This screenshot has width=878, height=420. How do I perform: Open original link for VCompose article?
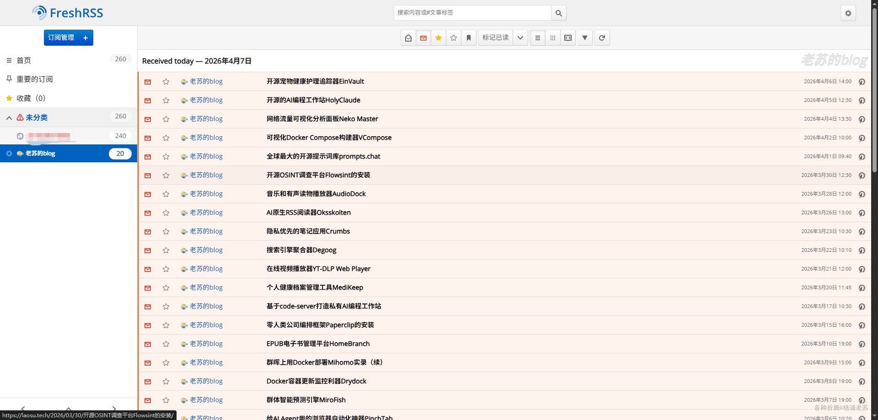(x=862, y=138)
